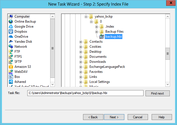This screenshot has width=177, height=125.
Task: Choose the Box storage icon
Action: pos(11,77)
